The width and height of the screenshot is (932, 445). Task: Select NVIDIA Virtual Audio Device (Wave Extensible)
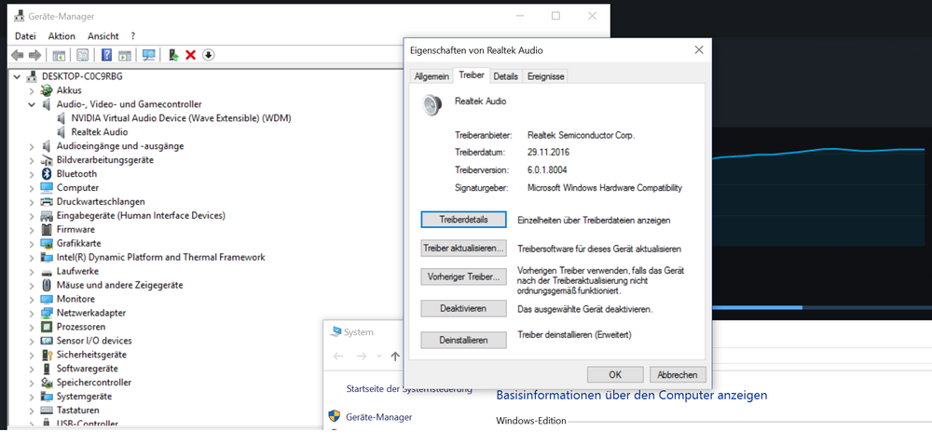181,118
